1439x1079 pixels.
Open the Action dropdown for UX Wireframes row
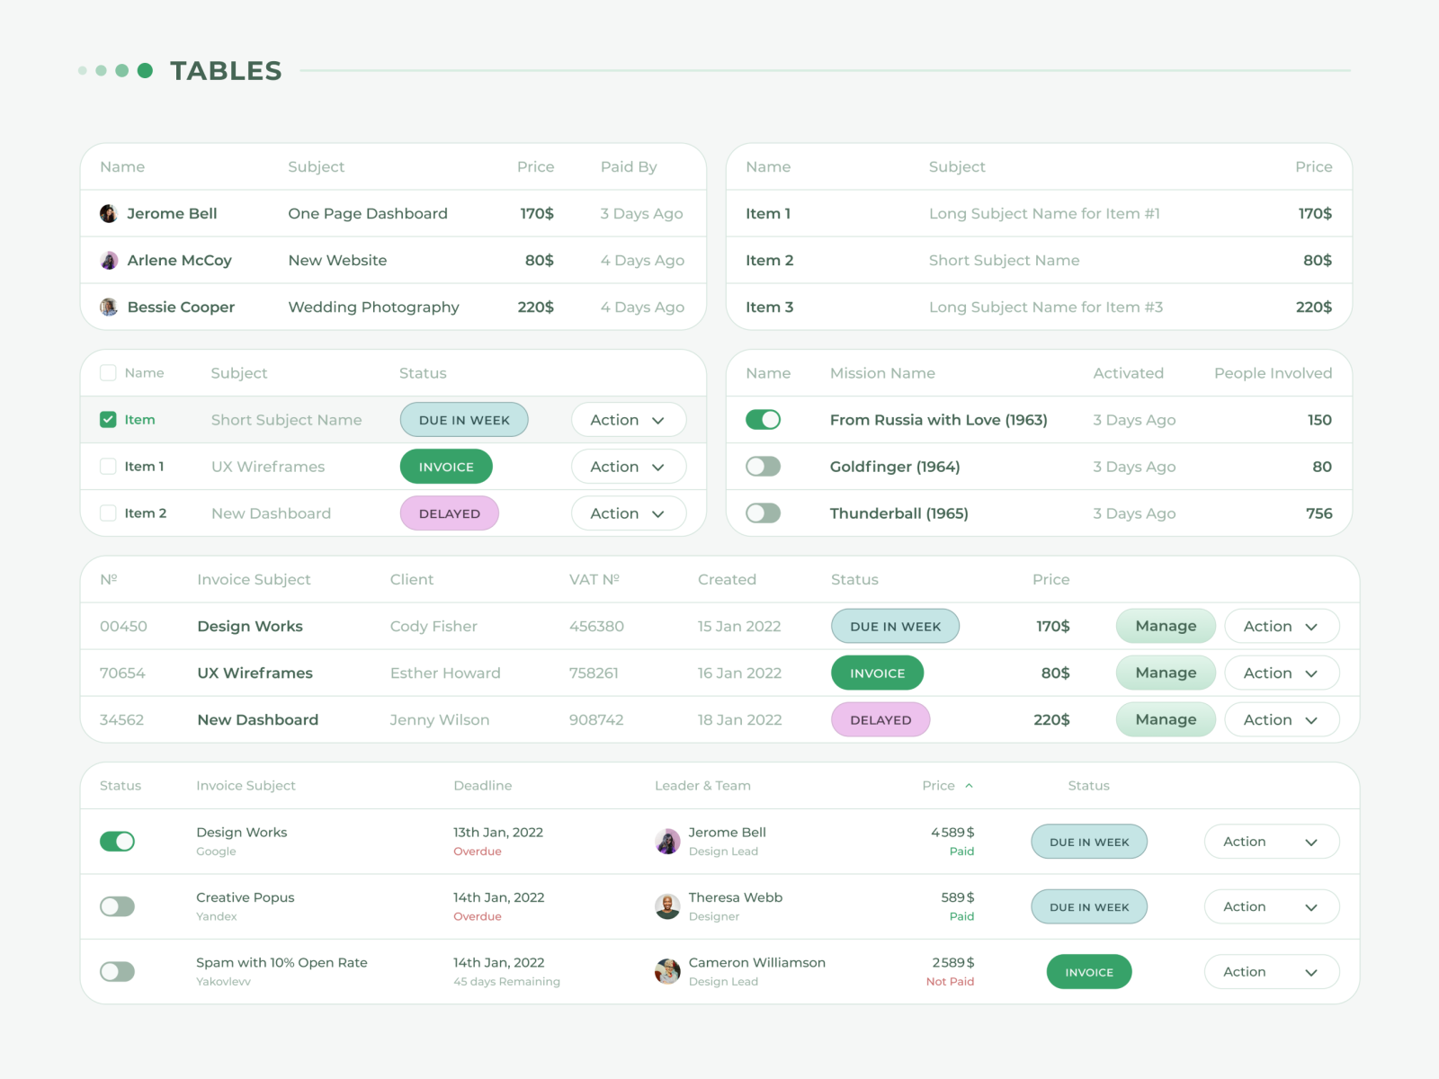(x=629, y=467)
